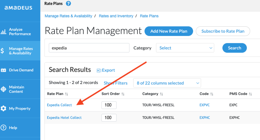Open the Category Select dropdown
260x140 pixels.
click(185, 48)
